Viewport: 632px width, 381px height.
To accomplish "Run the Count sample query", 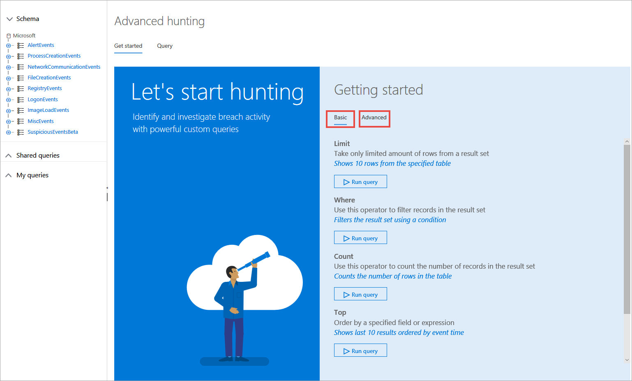I will click(x=360, y=295).
